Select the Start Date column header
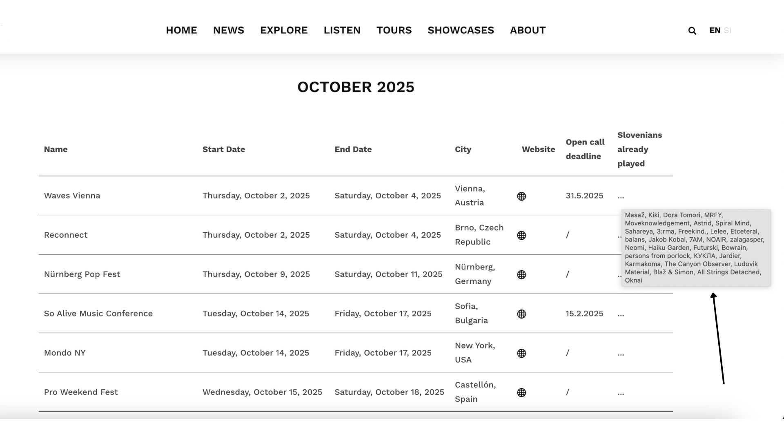Image resolution: width=784 pixels, height=441 pixels. (224, 149)
